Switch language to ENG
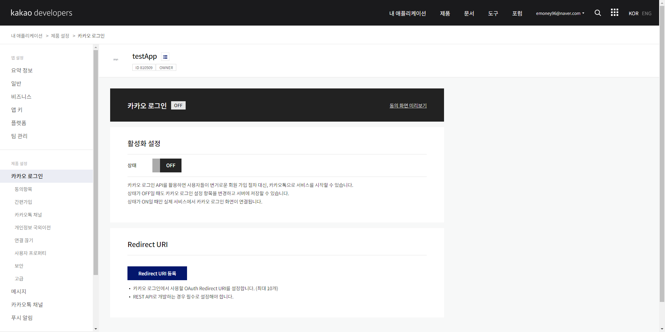 (647, 13)
